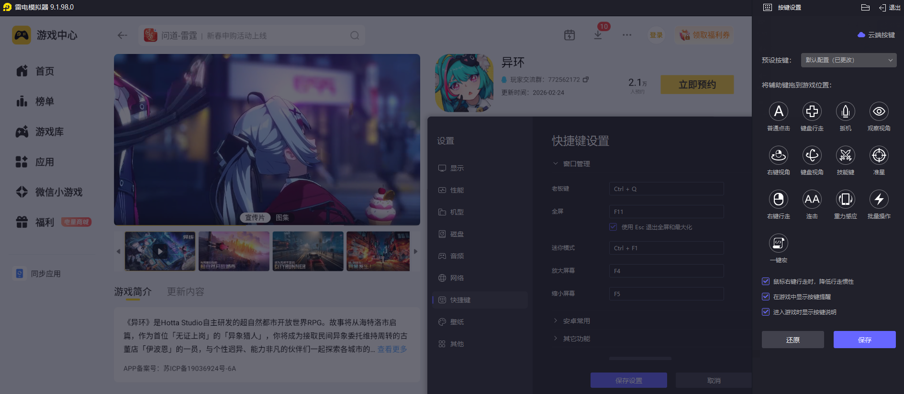This screenshot has height=394, width=904.
Task: Expand the 安卓常用 section
Action: click(556, 320)
